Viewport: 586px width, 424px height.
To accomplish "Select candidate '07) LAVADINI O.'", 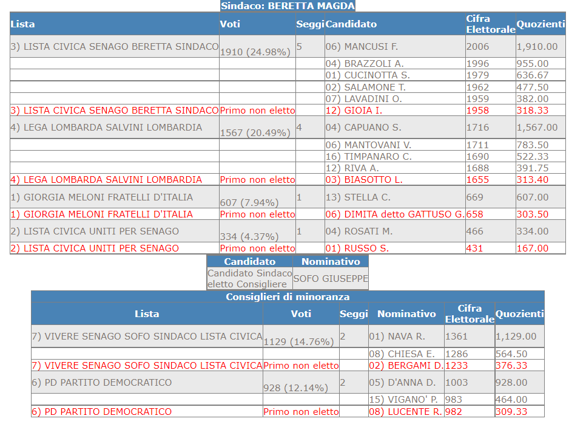I will pyautogui.click(x=363, y=99).
